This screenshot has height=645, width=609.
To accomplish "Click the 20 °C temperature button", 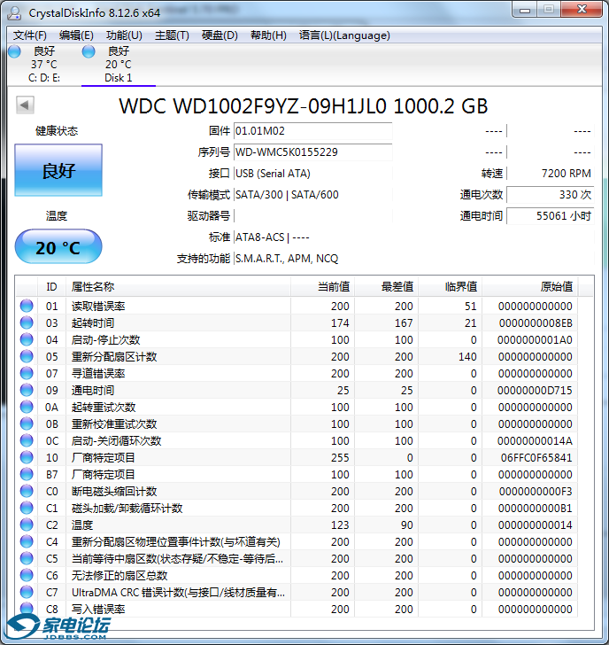I will [x=58, y=247].
